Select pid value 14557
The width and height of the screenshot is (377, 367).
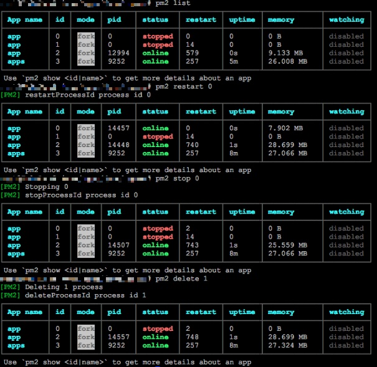coord(118,337)
